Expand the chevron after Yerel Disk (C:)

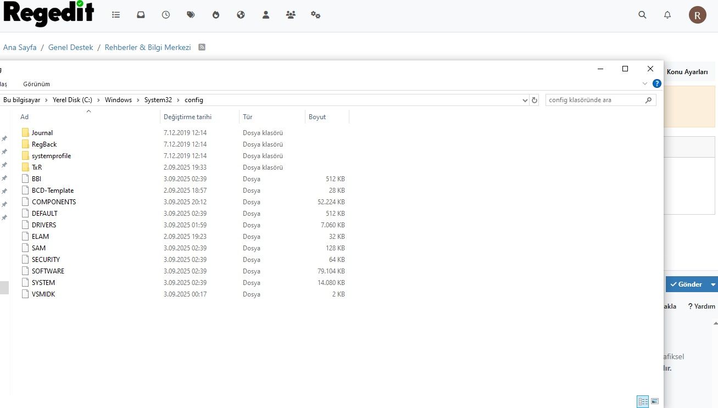pyautogui.click(x=98, y=100)
